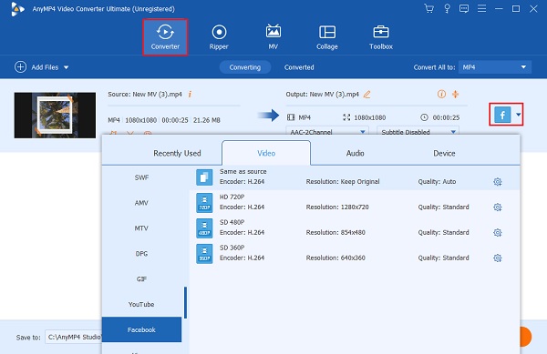Image resolution: width=547 pixels, height=354 pixels.
Task: Select the Same as source preset icon
Action: 204,177
